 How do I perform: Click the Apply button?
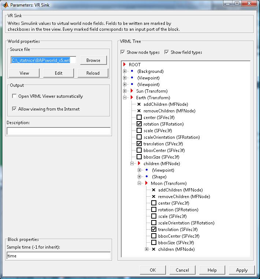242,270
